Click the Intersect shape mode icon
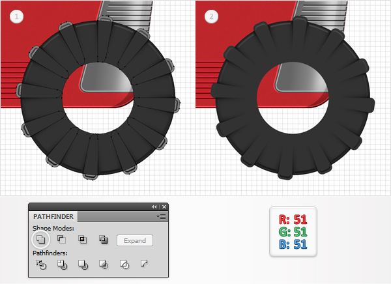The width and height of the screenshot is (391, 284). 83,239
